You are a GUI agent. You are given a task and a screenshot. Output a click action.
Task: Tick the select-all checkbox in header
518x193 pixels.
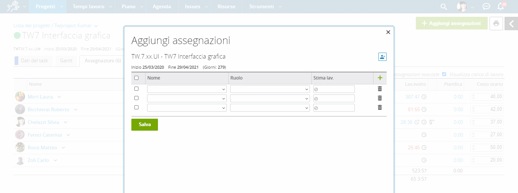coord(136,78)
